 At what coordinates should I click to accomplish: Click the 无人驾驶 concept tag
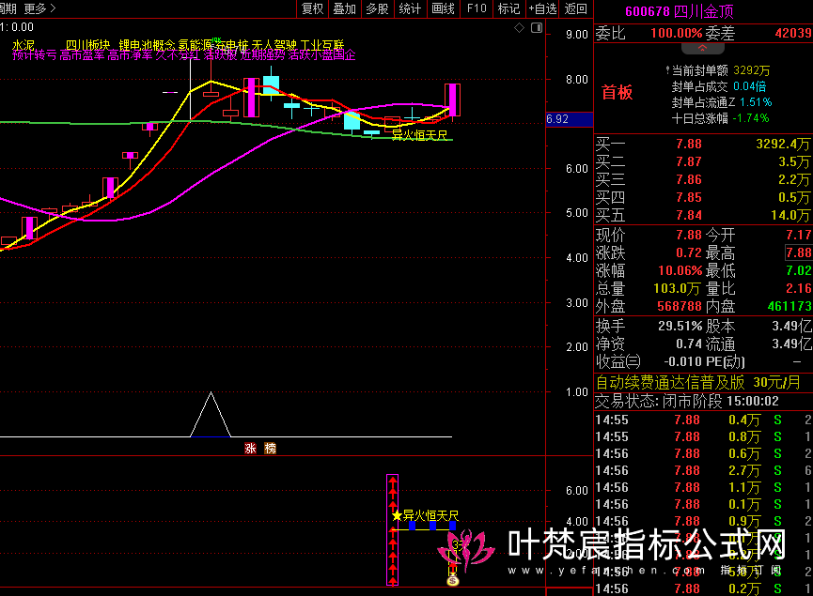tap(274, 45)
